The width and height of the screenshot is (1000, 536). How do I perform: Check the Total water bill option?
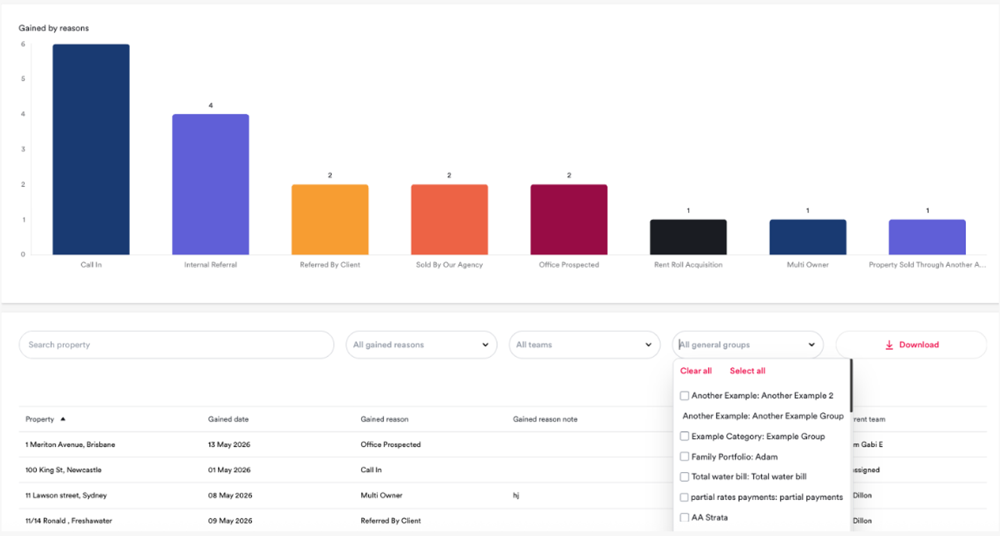(685, 477)
